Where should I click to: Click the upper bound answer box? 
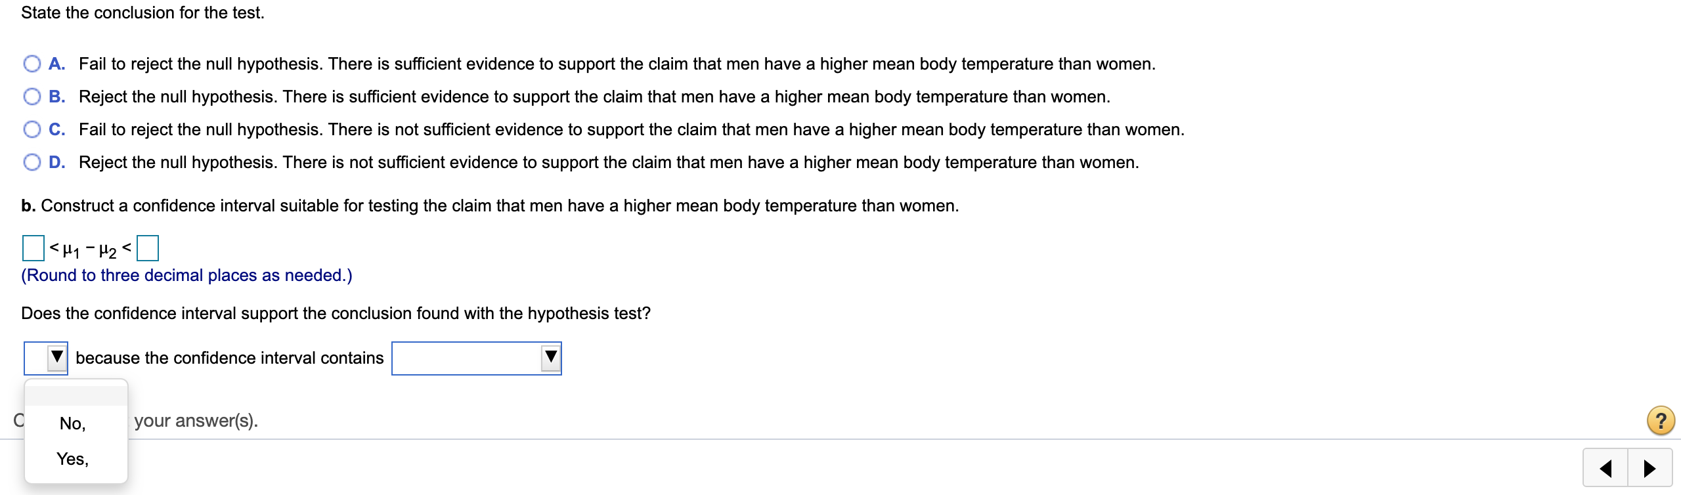pyautogui.click(x=148, y=247)
